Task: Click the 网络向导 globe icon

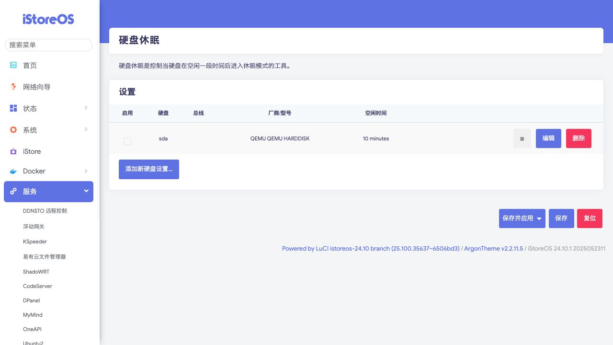Action: (x=13, y=87)
